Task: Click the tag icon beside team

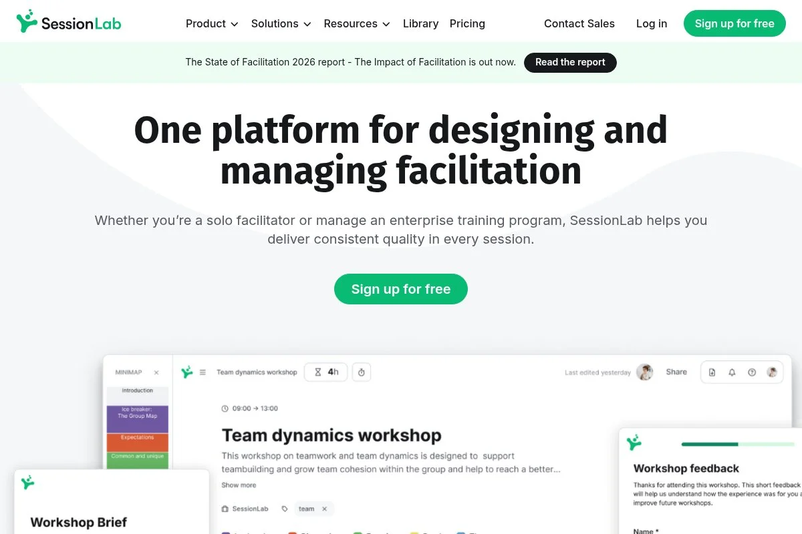Action: [285, 509]
